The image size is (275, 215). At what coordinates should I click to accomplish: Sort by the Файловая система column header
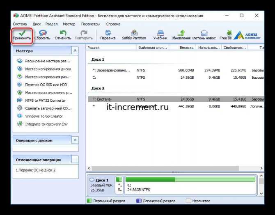point(153,48)
